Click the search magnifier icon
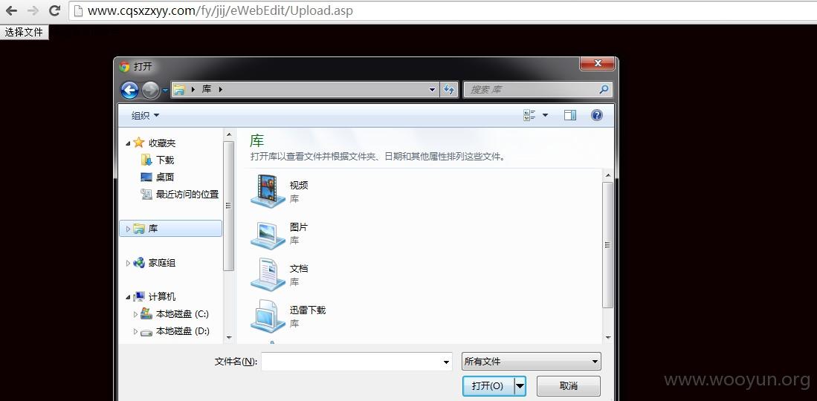Screen dimensions: 817x401 tap(604, 90)
